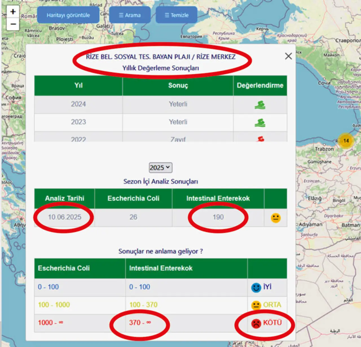Click the yellow ORTA face icon
The height and width of the screenshot is (347, 361).
pos(256,305)
